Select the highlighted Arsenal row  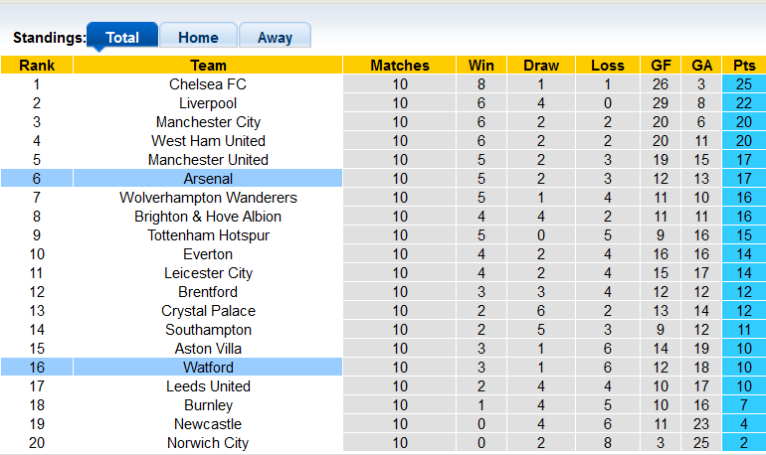coord(208,179)
